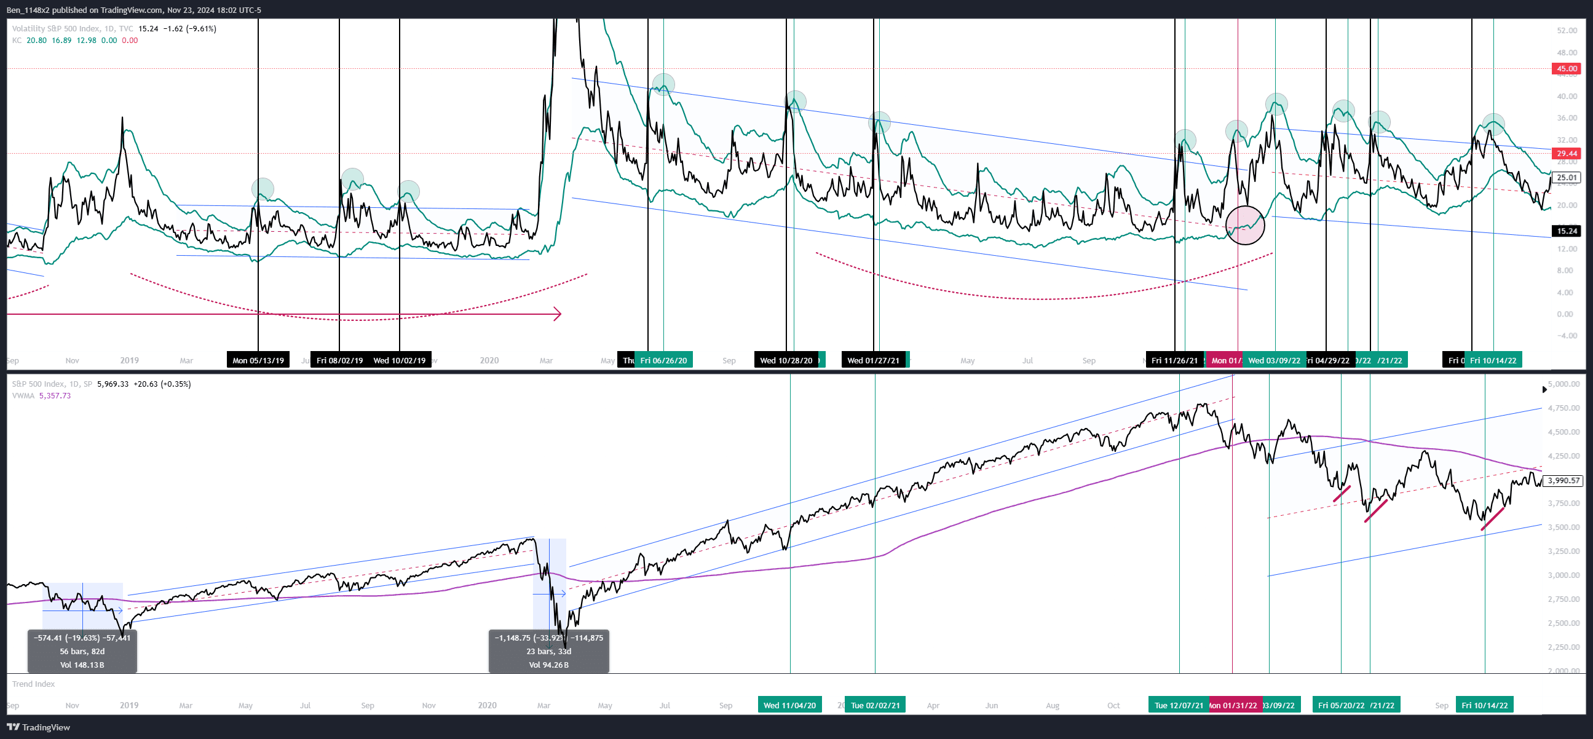Click the -33.92% measurement info box

click(548, 651)
